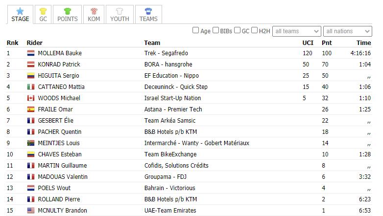Open Team BikeExchange link

(170, 154)
